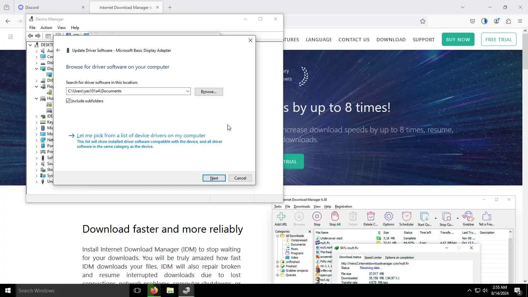
Task: Open the taskbar clock showing 2:55 AM
Action: 500,290
